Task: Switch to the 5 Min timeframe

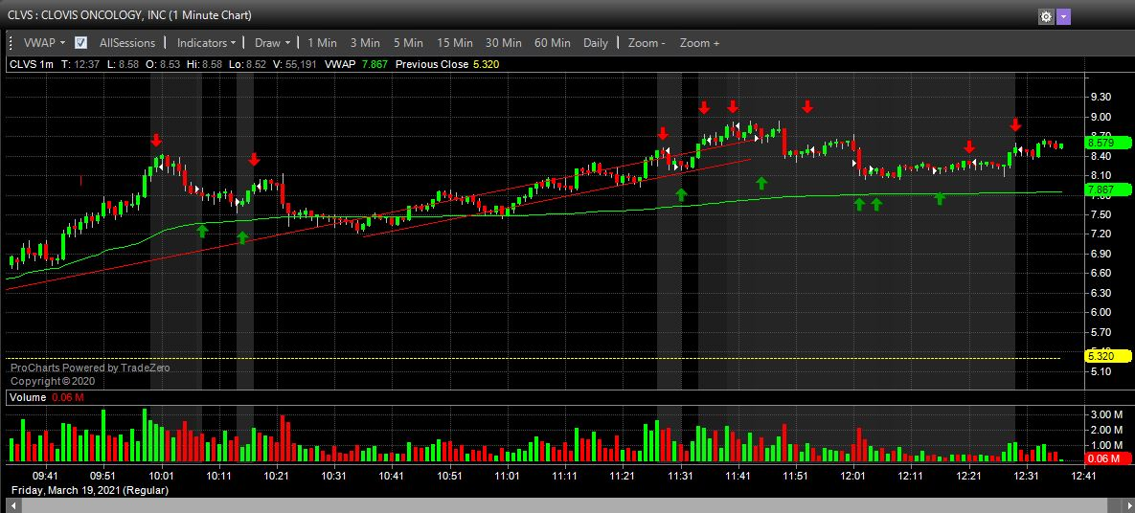Action: [x=408, y=43]
